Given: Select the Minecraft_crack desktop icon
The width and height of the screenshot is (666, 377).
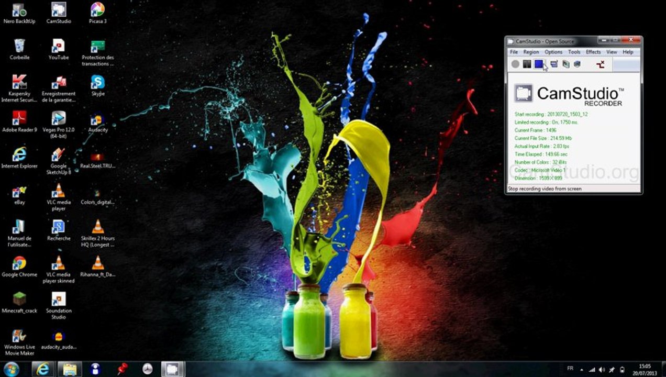Looking at the screenshot, I should pos(19,302).
